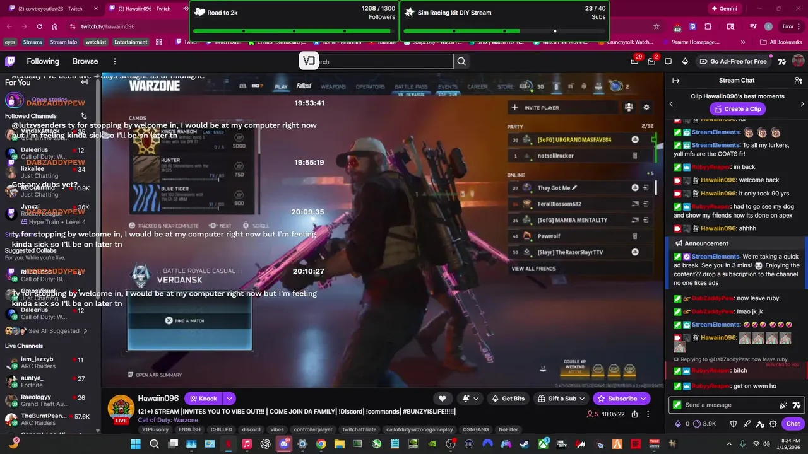Show next clip banner arrow
808x454 pixels.
pos(802,103)
